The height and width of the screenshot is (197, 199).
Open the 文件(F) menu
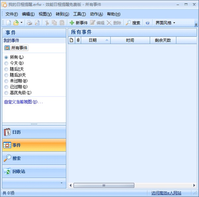12,14
